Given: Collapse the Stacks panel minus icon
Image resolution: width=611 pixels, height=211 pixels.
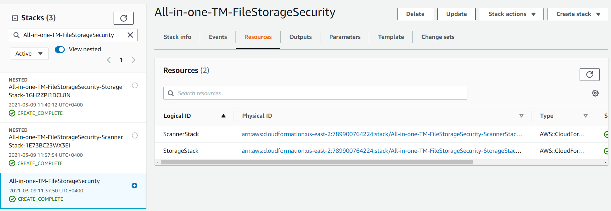Looking at the screenshot, I should click(x=15, y=18).
